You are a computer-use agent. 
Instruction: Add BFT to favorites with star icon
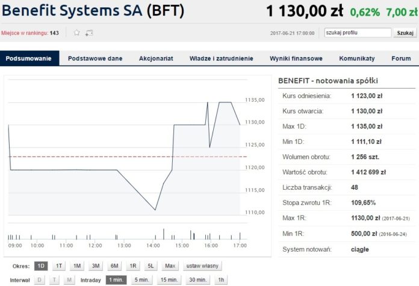76,33
